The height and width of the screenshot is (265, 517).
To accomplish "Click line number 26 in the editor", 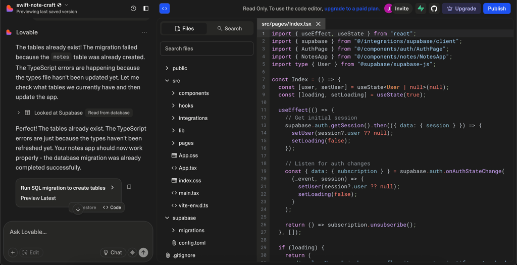I will (264, 225).
